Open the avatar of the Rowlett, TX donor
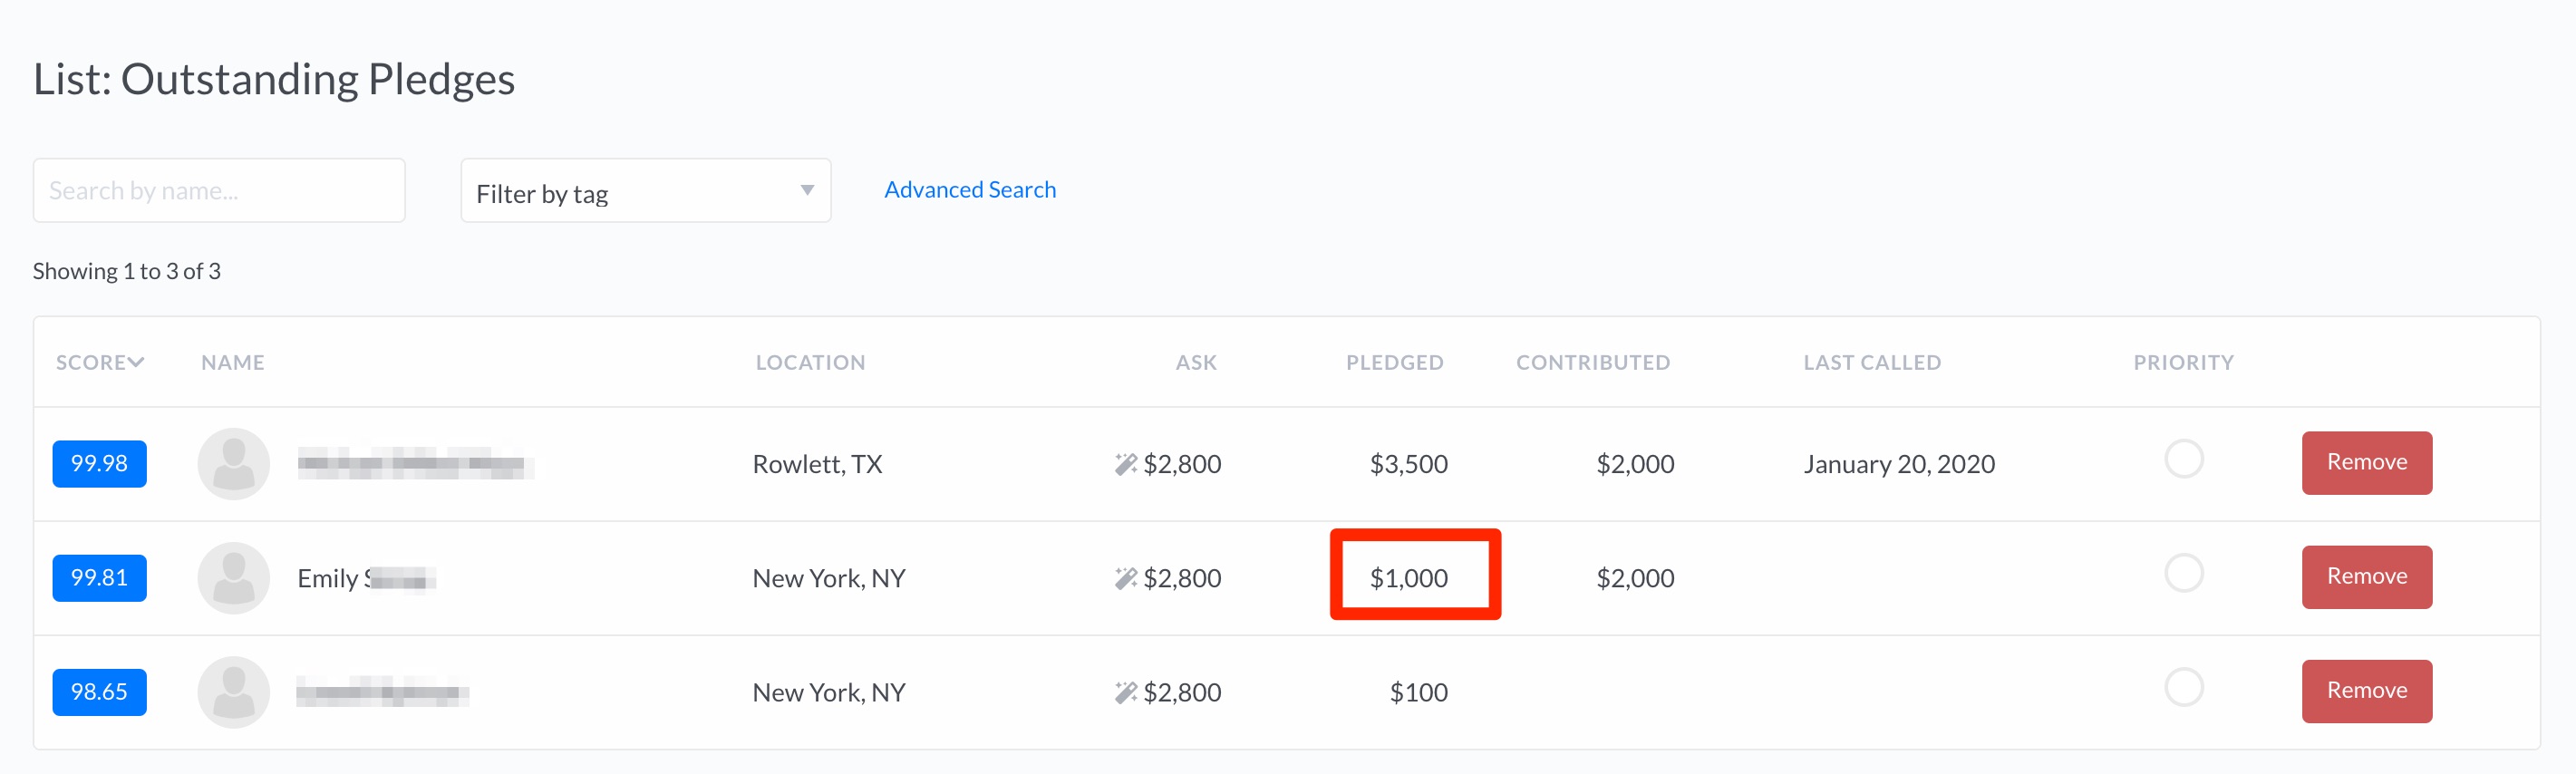Viewport: 2576px width, 774px height. pyautogui.click(x=234, y=464)
